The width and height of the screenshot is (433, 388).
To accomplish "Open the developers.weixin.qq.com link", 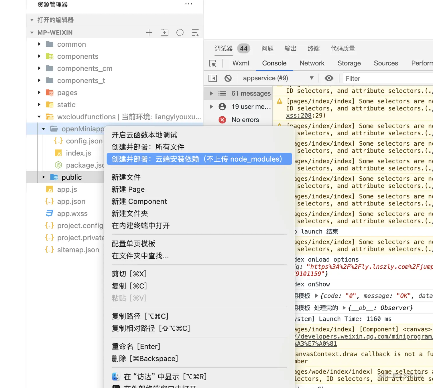I will pyautogui.click(x=364, y=337).
